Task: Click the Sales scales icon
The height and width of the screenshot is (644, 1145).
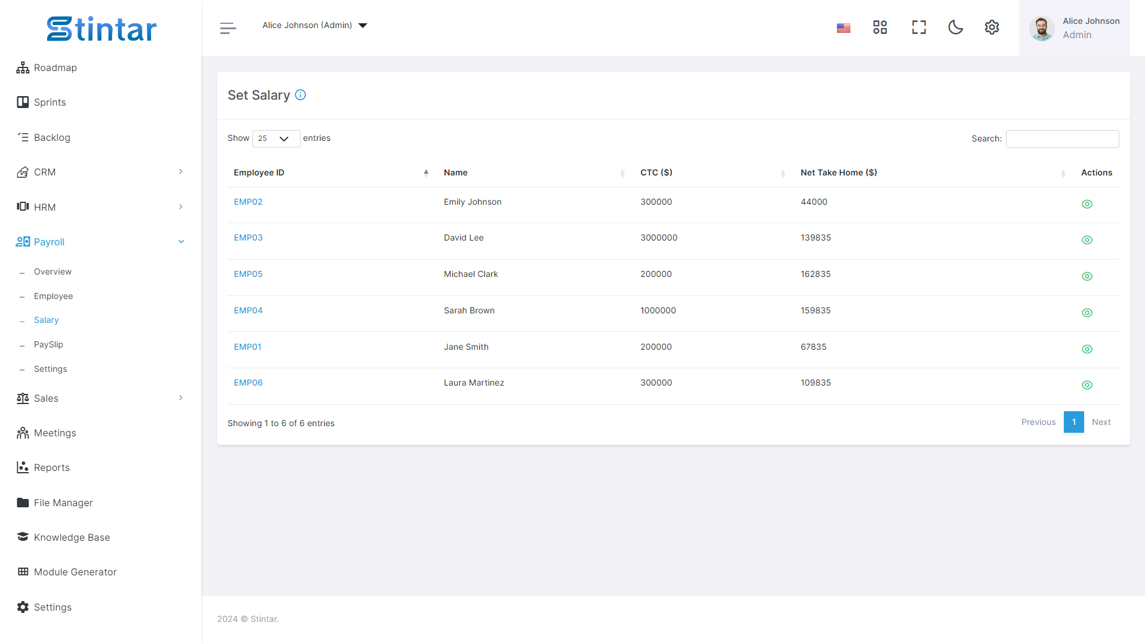Action: tap(23, 398)
